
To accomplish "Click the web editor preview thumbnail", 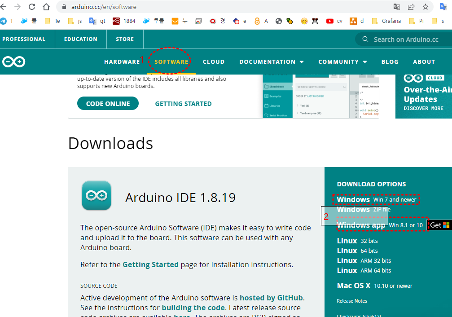I will pos(321,97).
